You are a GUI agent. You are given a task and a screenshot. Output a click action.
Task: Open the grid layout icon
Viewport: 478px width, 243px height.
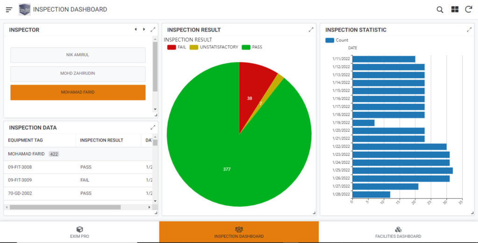click(455, 9)
